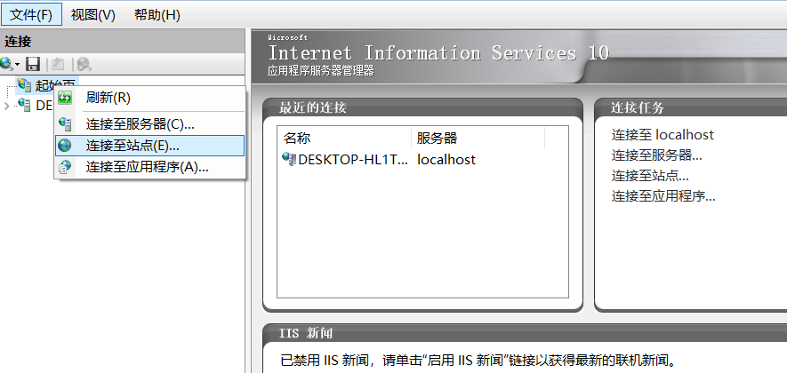Click the server icon beside 连接至服务器
This screenshot has height=373, width=787.
point(65,123)
